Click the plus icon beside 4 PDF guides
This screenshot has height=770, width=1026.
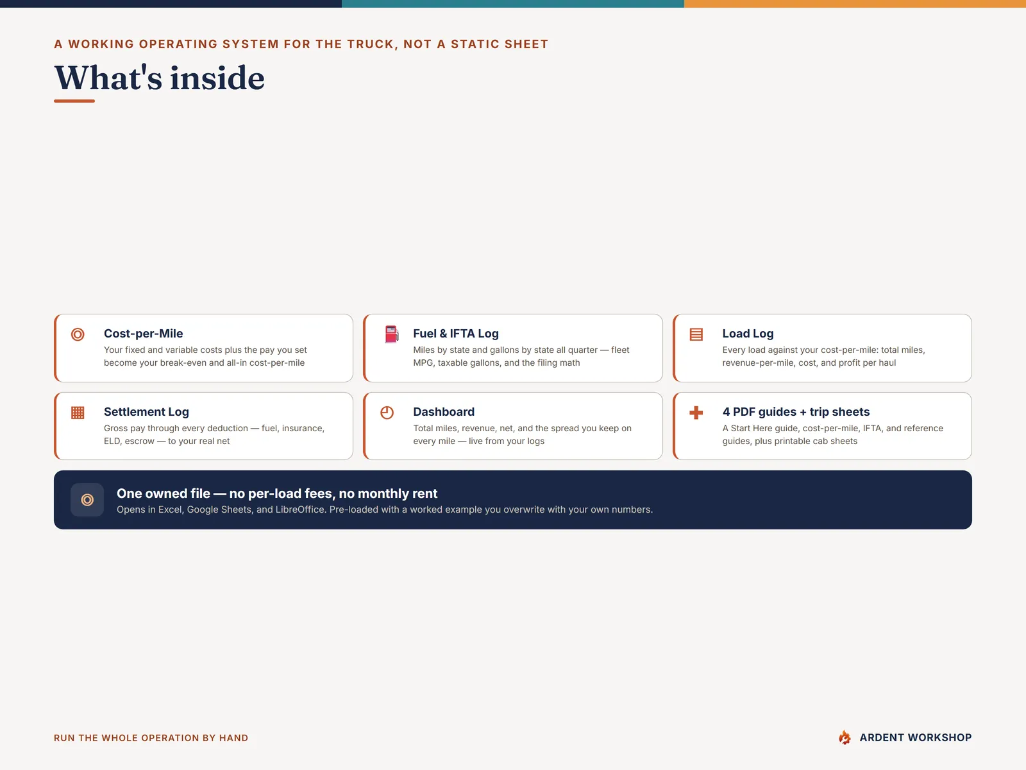tap(696, 413)
